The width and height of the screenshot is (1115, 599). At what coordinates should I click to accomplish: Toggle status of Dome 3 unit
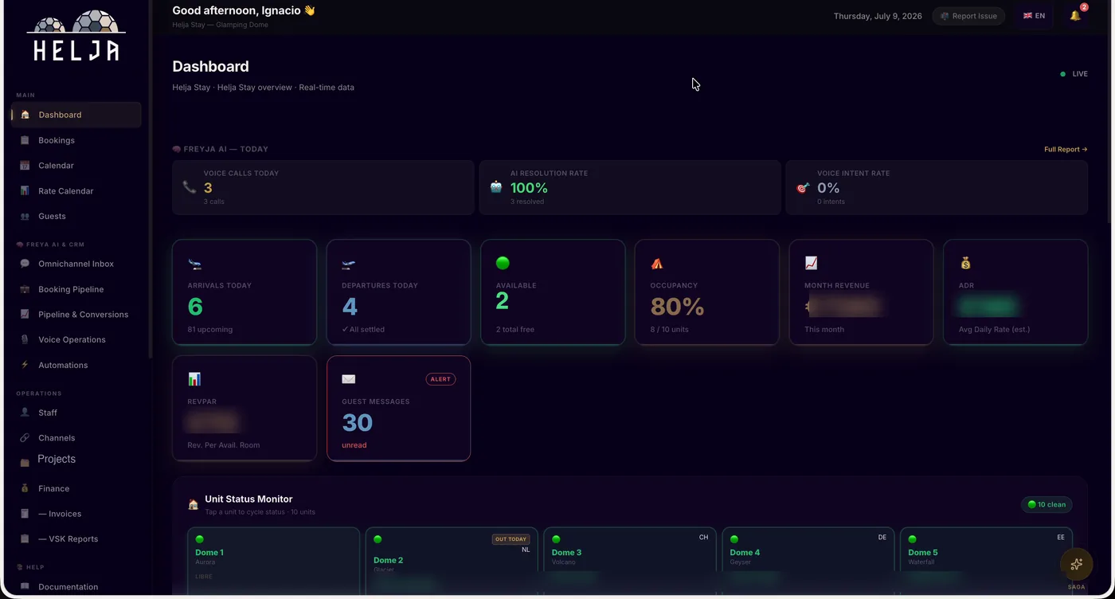coord(630,562)
